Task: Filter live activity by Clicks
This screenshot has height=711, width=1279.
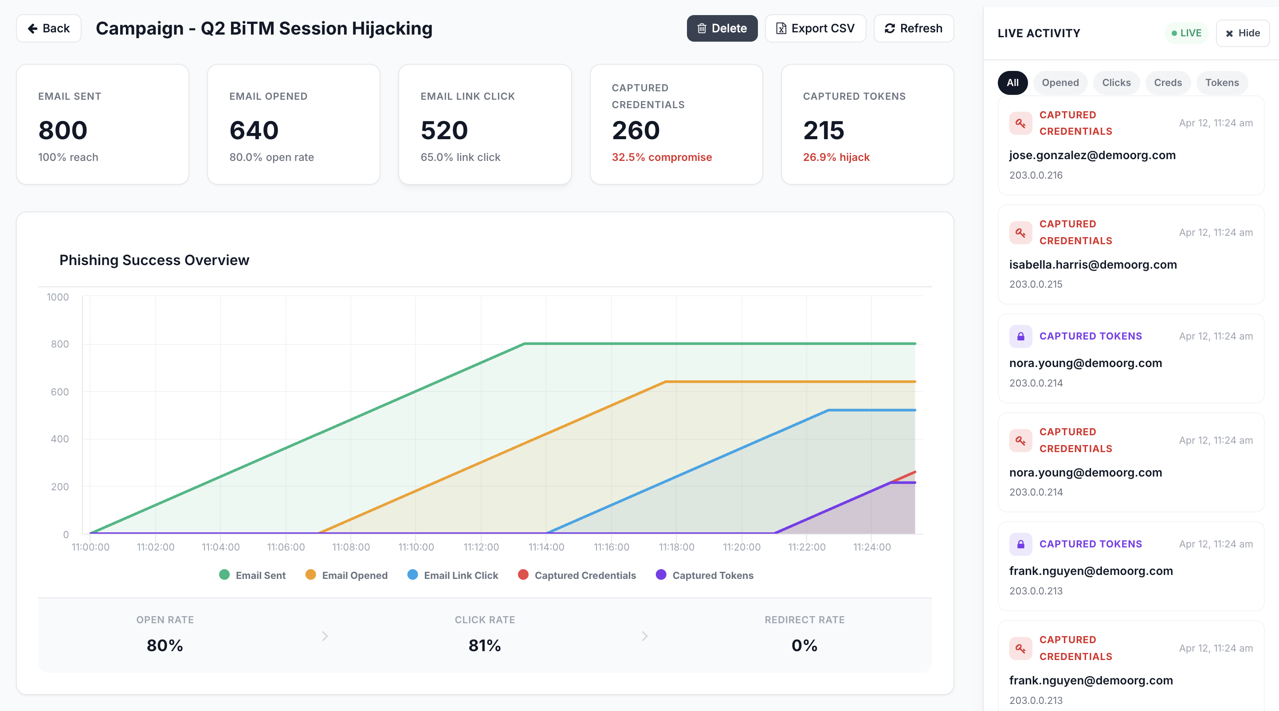Action: 1116,82
